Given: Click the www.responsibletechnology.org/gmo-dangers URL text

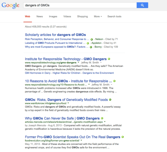Looking at the screenshot, I should (x=51, y=63).
